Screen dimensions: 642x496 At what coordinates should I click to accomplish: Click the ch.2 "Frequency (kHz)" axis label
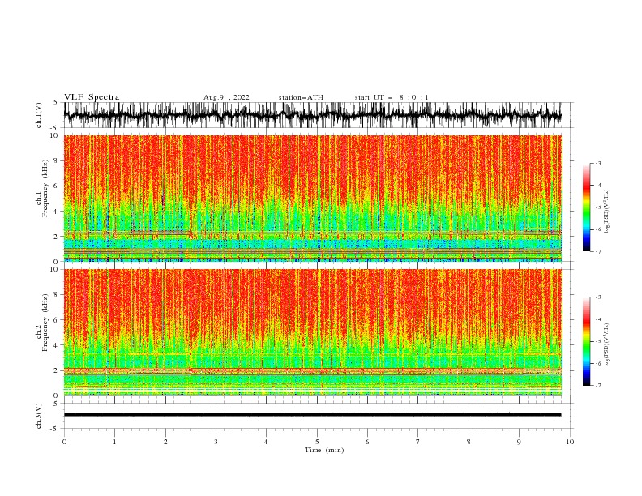tap(45, 323)
